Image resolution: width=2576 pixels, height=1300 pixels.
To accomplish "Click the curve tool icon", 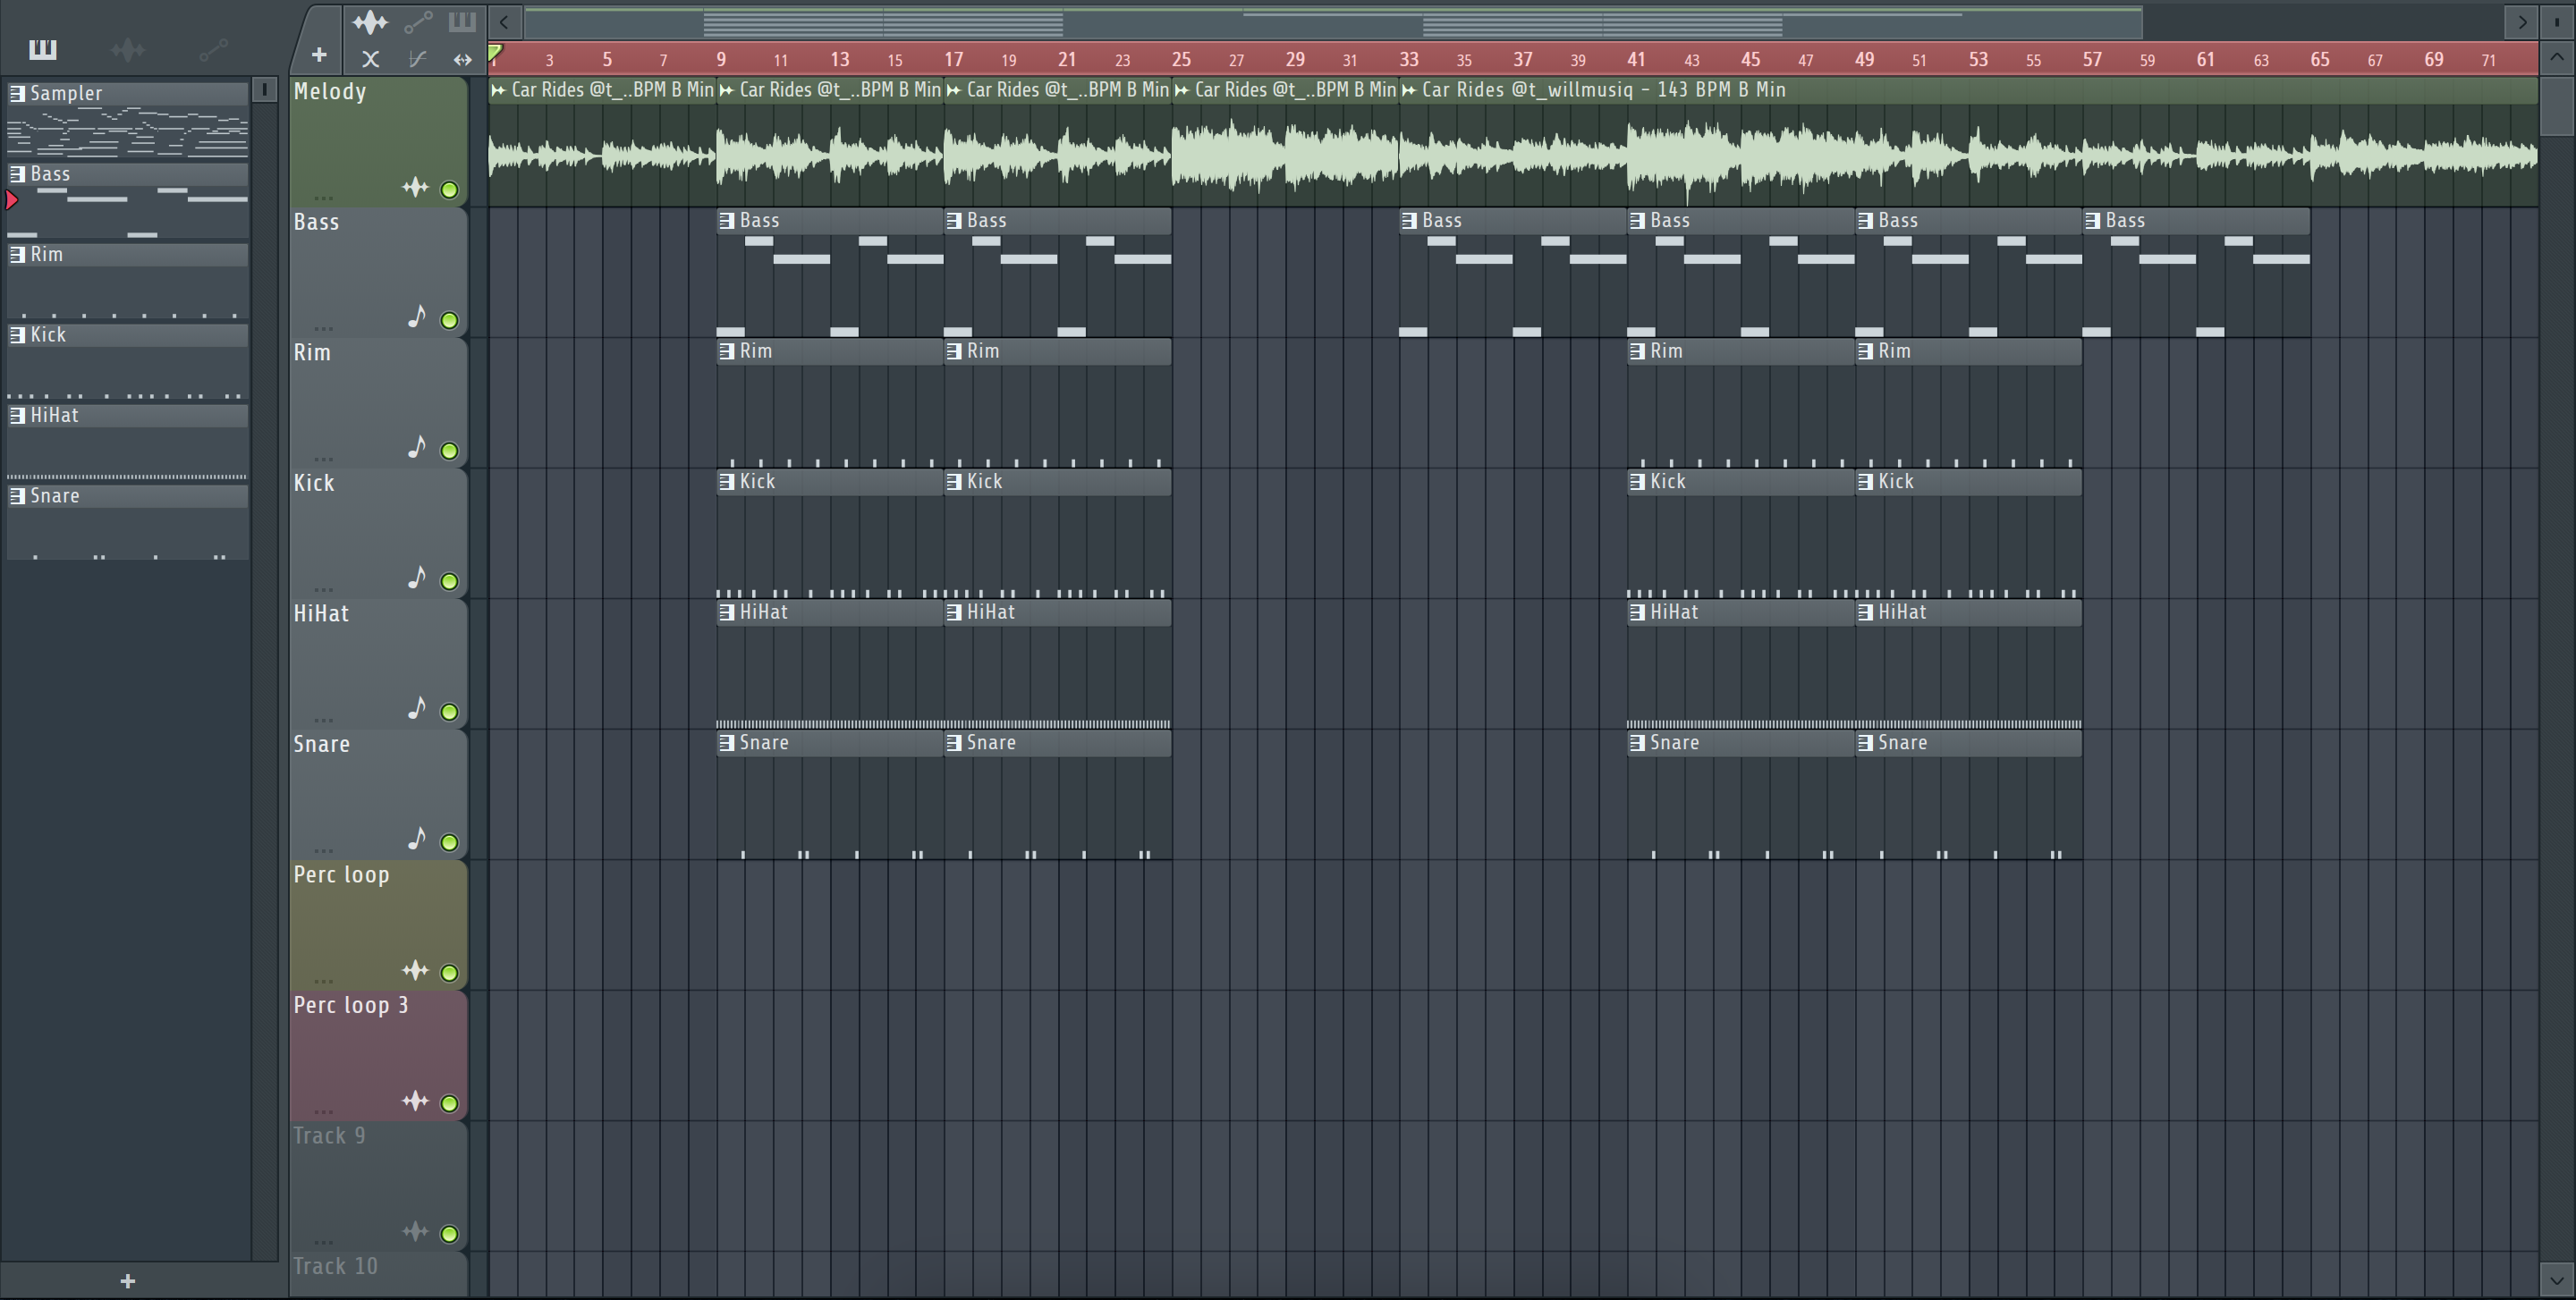I will [418, 59].
